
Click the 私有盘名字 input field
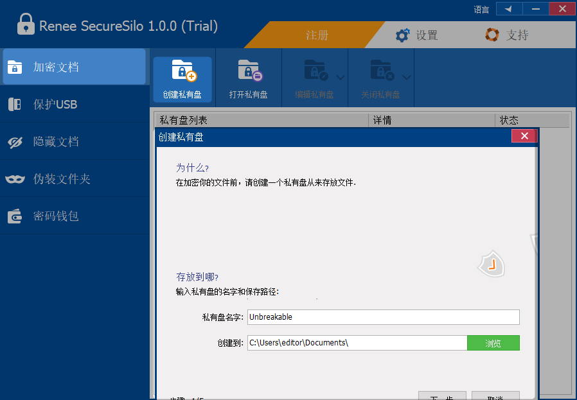click(x=383, y=317)
